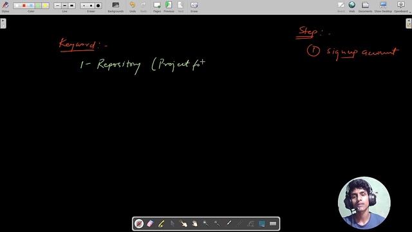This screenshot has width=412, height=232.
Task: Select the Laser pointer tool
Action: (229, 224)
